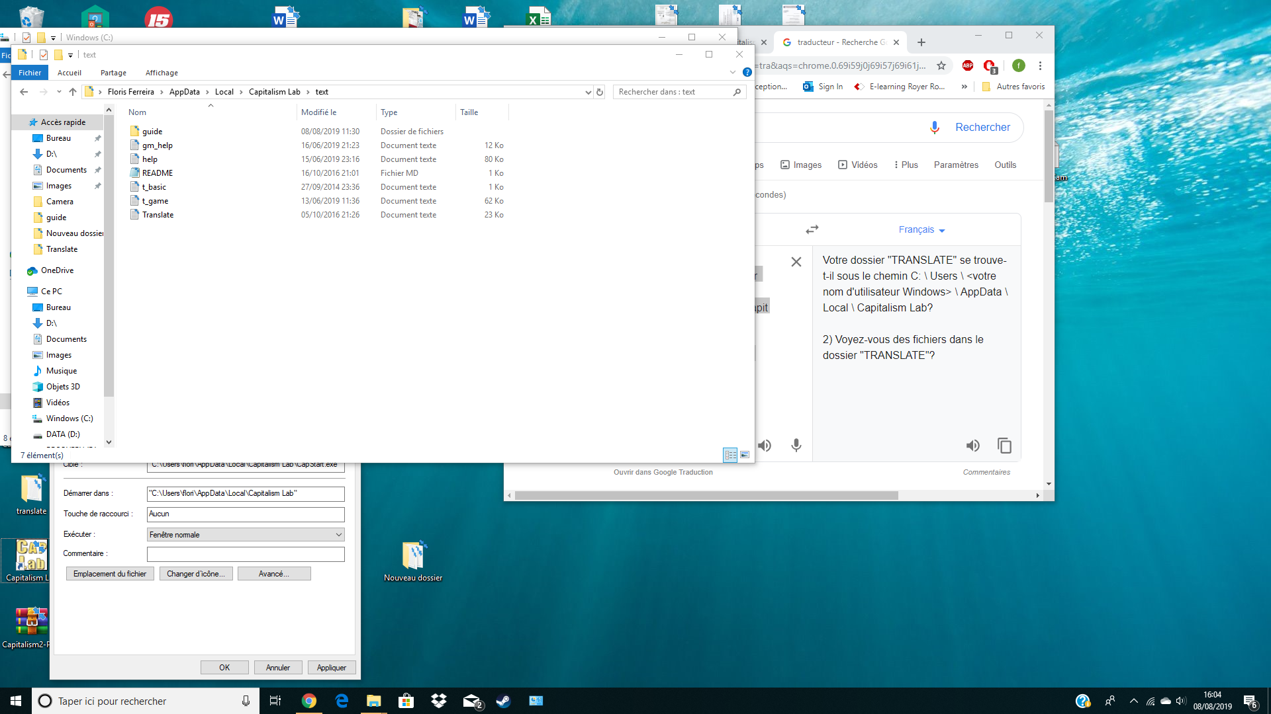The image size is (1271, 714).
Task: Click the Up one level arrow in Explorer
Action: point(73,92)
